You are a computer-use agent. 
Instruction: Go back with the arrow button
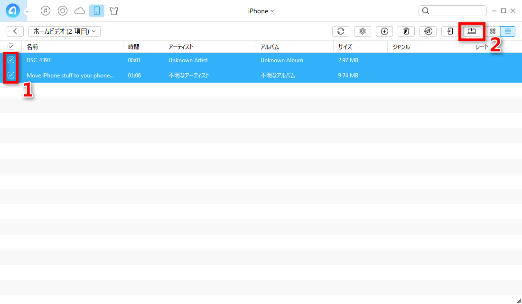tap(15, 31)
